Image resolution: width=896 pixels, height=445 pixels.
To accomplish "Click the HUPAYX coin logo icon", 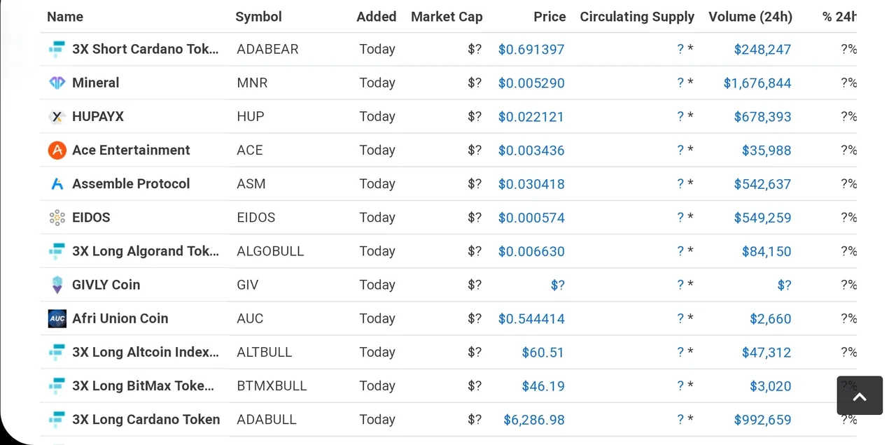I will tap(57, 117).
